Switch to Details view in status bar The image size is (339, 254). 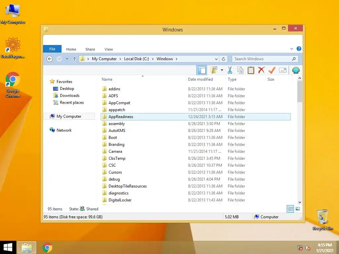tap(290, 209)
